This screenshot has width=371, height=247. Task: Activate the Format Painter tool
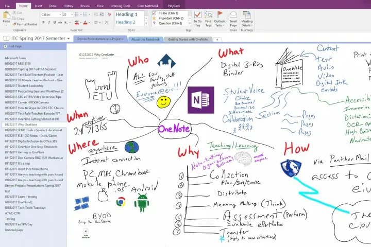[25, 24]
